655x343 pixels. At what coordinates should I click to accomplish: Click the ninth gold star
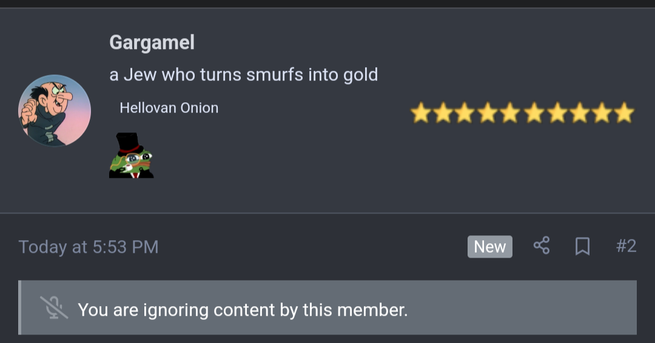(601, 113)
